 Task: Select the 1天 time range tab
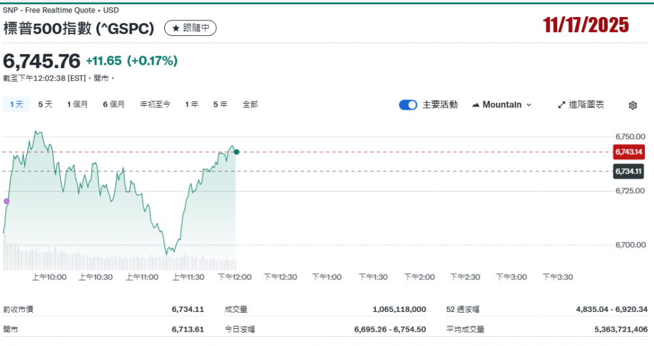(x=16, y=104)
